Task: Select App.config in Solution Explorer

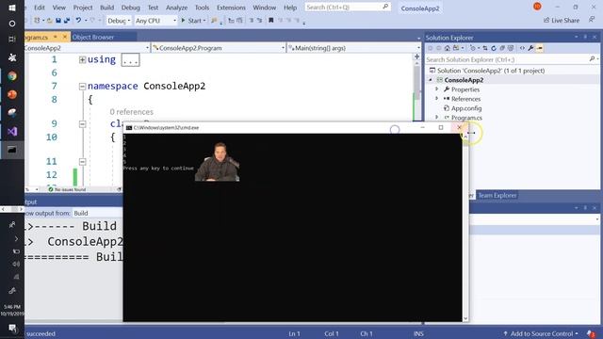Action: click(466, 108)
